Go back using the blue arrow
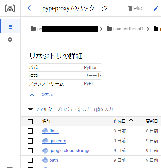 (30, 8)
